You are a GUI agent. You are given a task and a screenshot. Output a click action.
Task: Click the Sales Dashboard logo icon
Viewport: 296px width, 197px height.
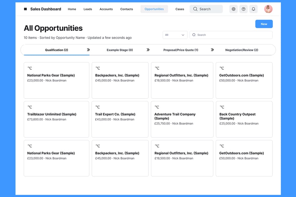(x=25, y=9)
